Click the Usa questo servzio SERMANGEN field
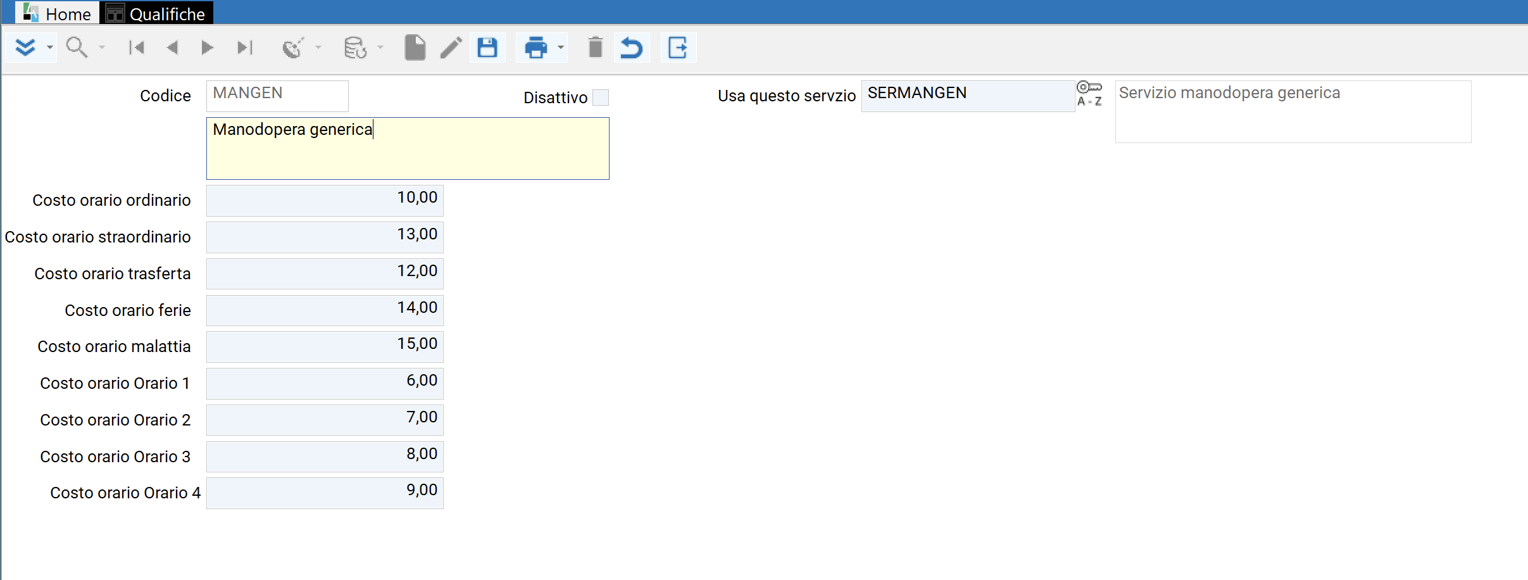Screen dimensions: 1528x580 pos(968,96)
